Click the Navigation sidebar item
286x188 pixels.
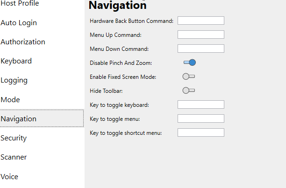click(x=19, y=119)
